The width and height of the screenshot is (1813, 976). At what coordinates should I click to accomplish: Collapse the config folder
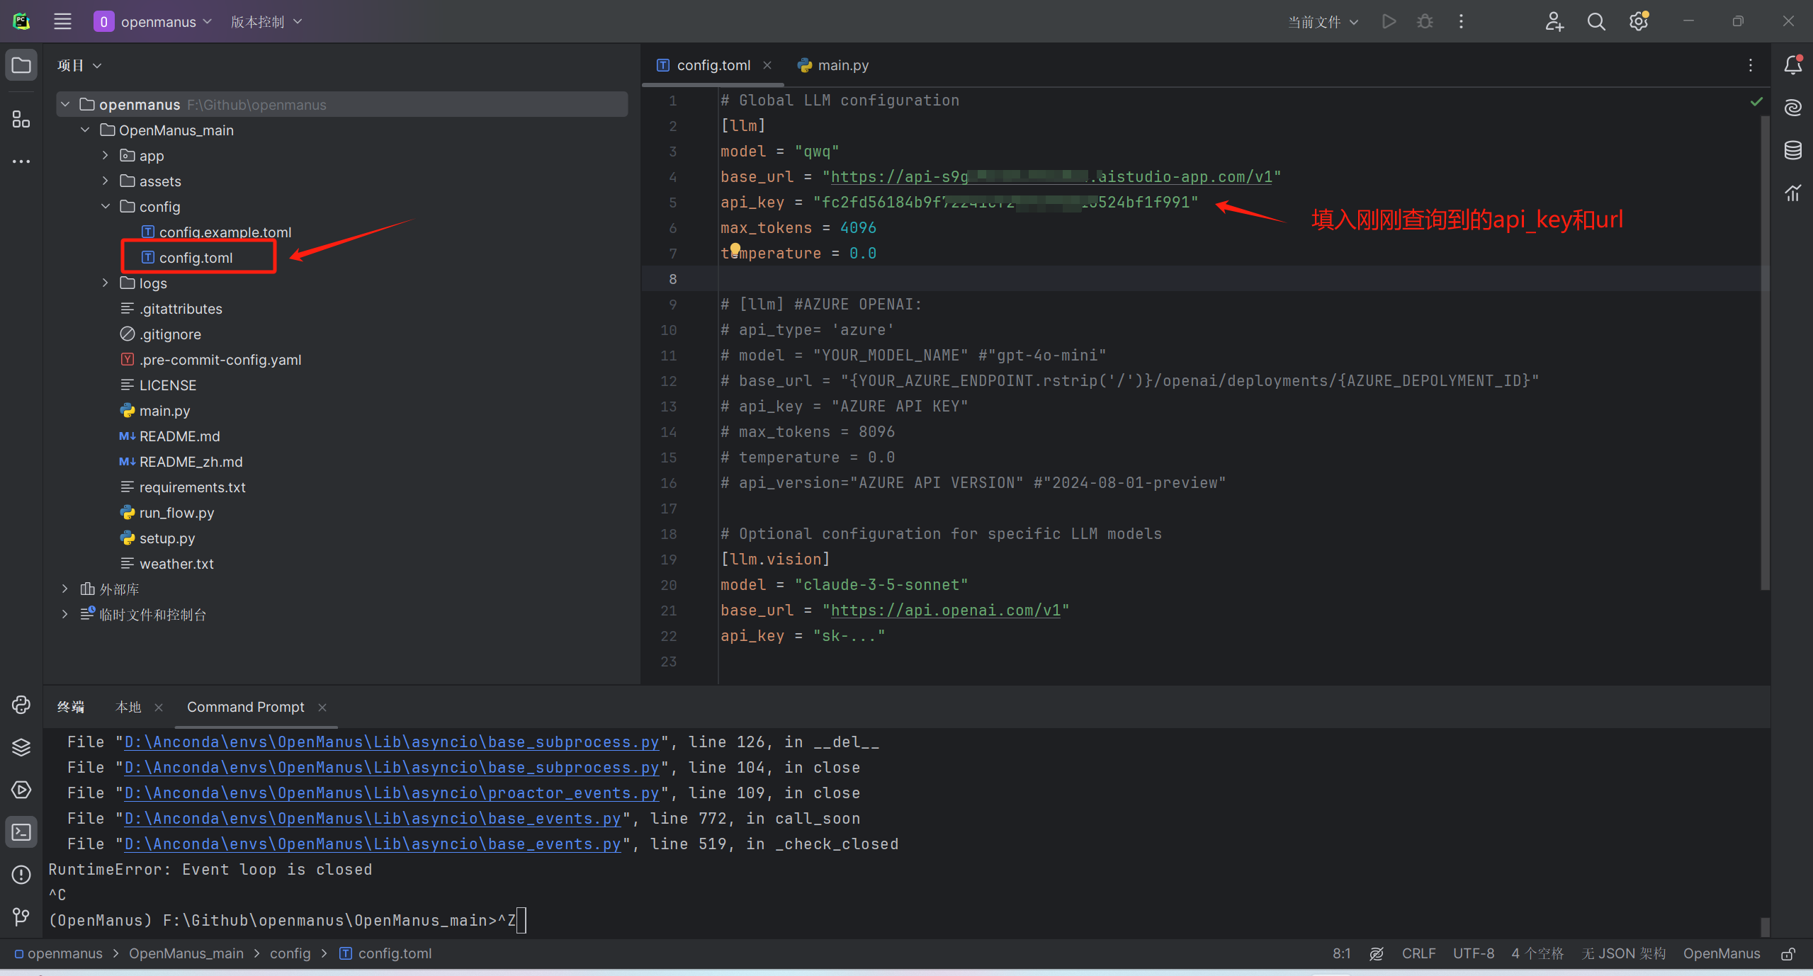pos(106,207)
